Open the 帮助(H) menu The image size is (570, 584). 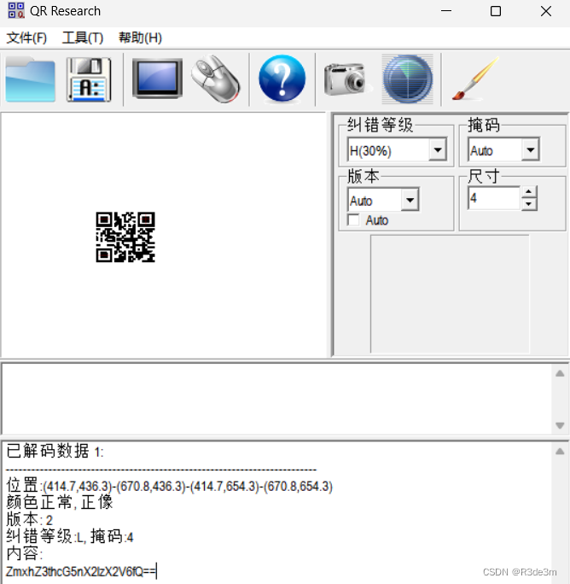[x=140, y=38]
